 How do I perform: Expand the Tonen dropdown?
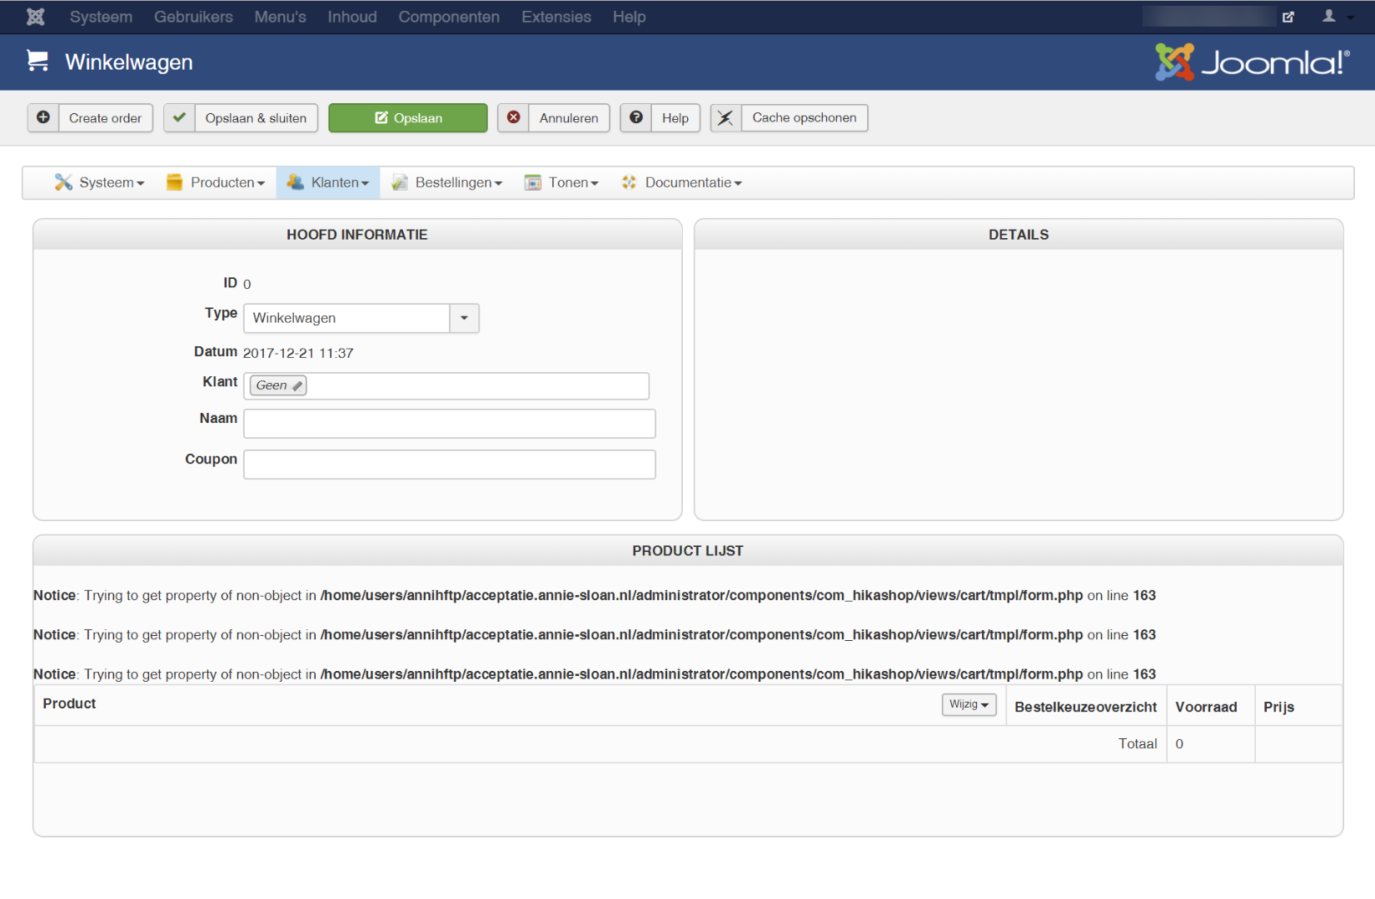point(561,182)
